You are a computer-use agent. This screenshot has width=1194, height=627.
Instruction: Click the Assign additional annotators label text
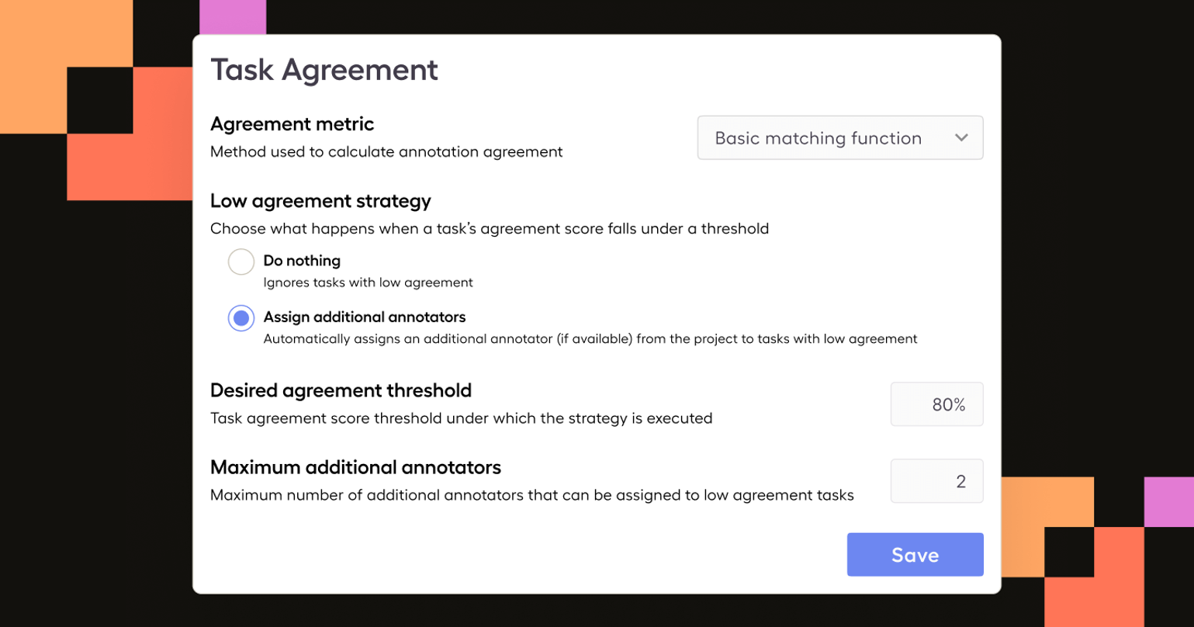(364, 317)
